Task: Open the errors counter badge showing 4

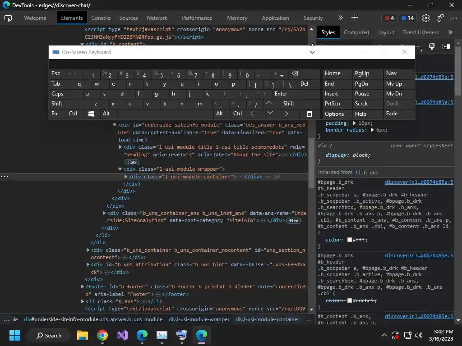Action: (389, 18)
